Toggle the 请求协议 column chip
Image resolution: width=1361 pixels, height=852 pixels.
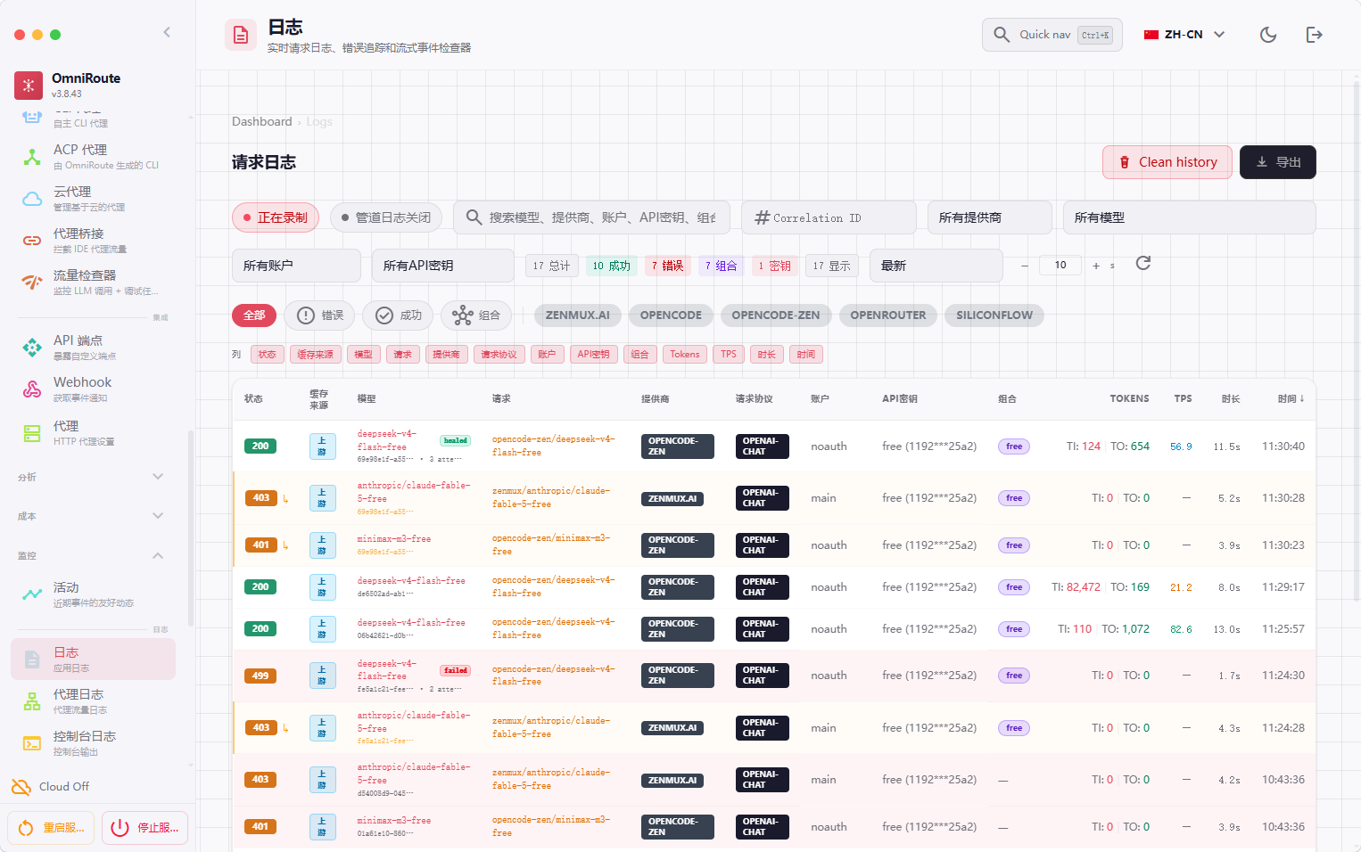(x=499, y=355)
